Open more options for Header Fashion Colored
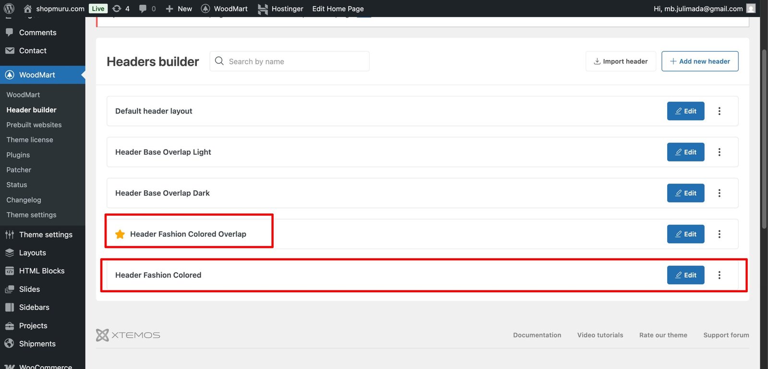 [719, 275]
